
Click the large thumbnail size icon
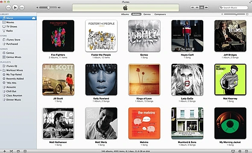[247, 14]
